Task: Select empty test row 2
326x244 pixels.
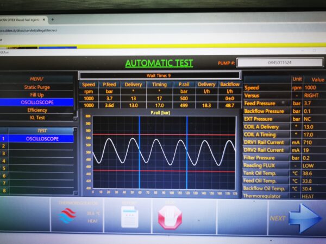Action: (x=41, y=146)
